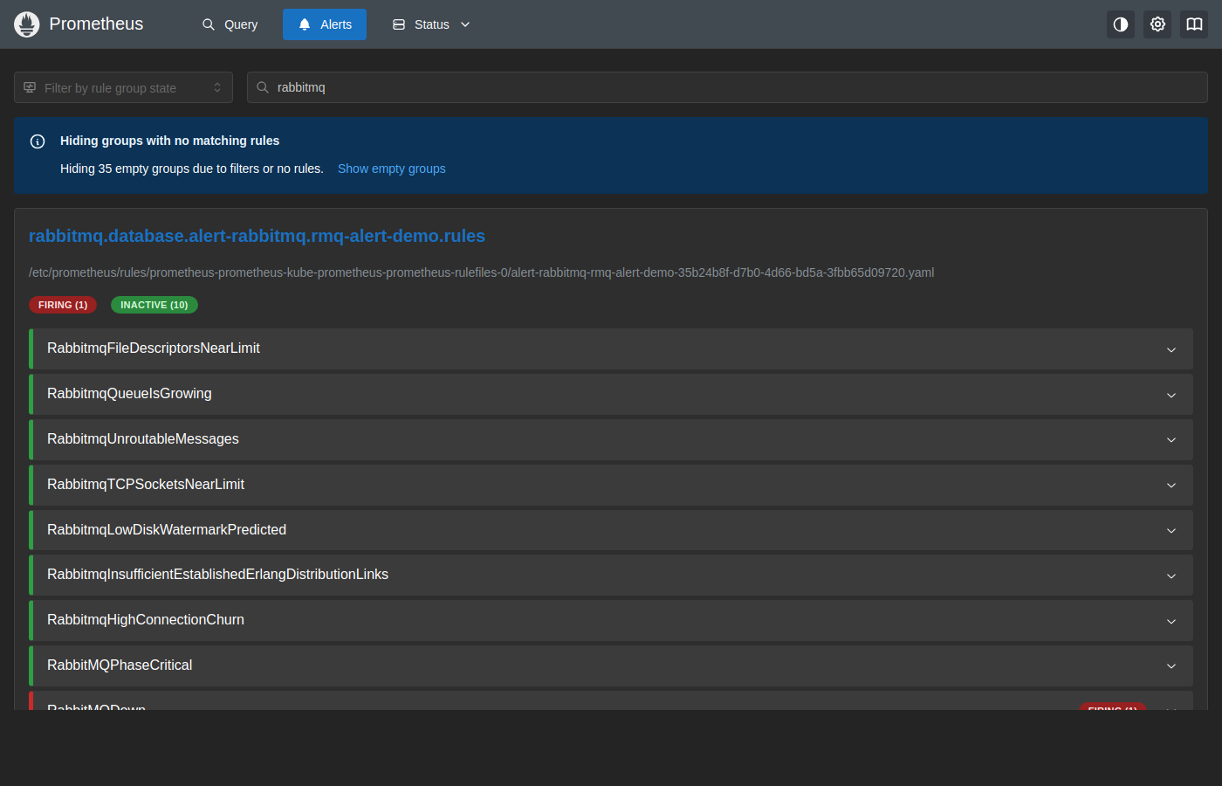
Task: Toggle the dark/light theme icon
Action: point(1121,24)
